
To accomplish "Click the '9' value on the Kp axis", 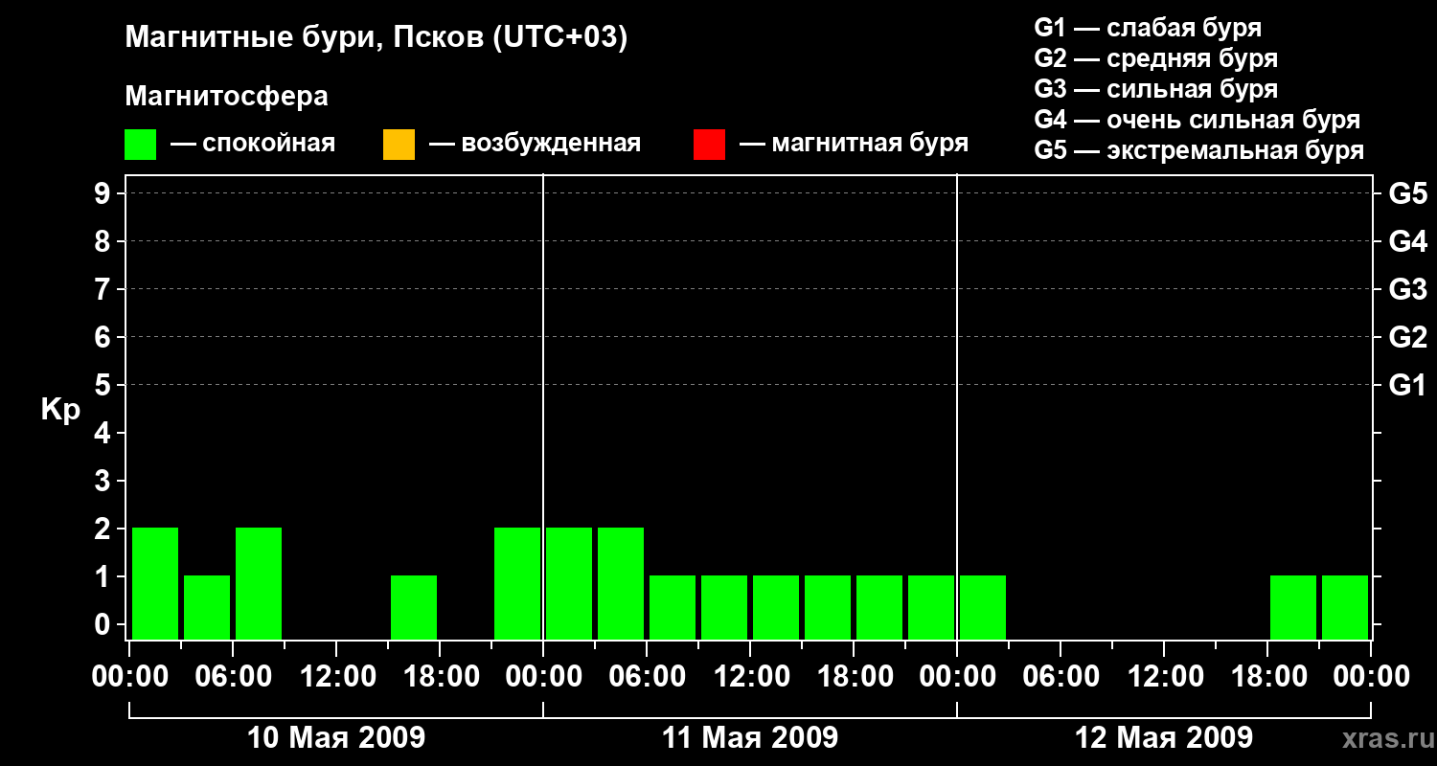I will [x=103, y=194].
